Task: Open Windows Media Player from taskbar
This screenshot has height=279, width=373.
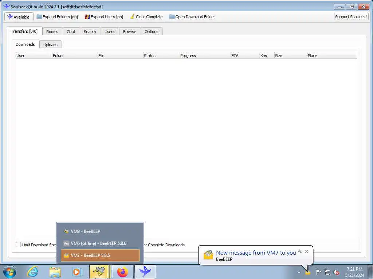Action: (x=76, y=272)
